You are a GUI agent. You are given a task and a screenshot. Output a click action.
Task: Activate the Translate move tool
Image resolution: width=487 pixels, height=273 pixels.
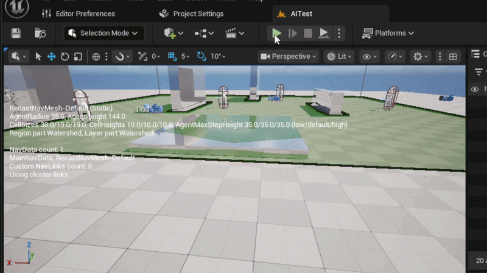pos(51,56)
